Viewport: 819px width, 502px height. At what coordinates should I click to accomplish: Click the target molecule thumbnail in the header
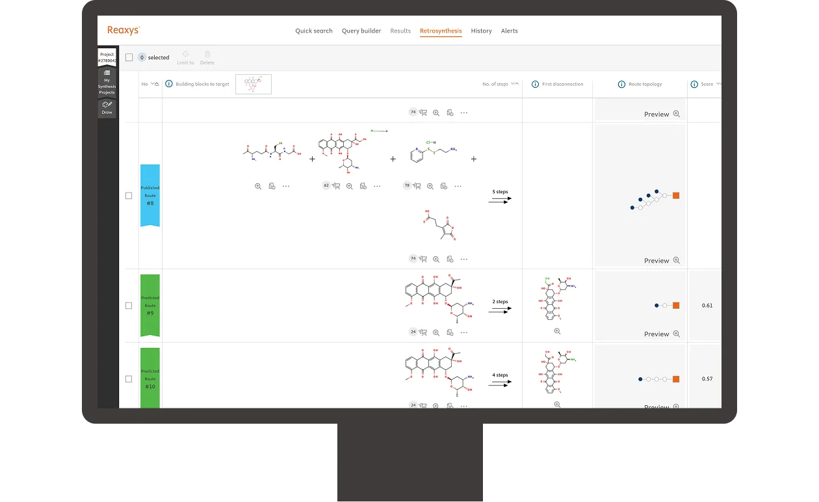click(253, 84)
